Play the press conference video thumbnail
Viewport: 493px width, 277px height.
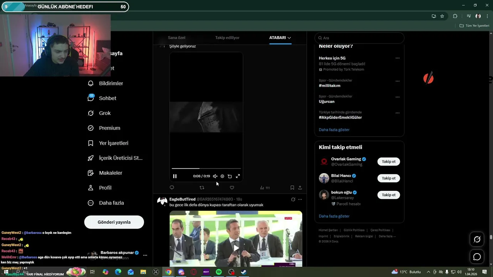pos(236,239)
